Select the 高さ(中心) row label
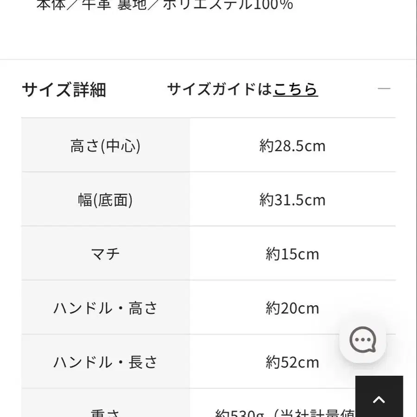Image resolution: width=417 pixels, height=417 pixels. click(105, 146)
